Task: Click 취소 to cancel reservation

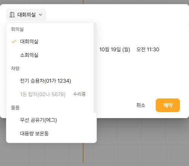Action: coord(141,105)
